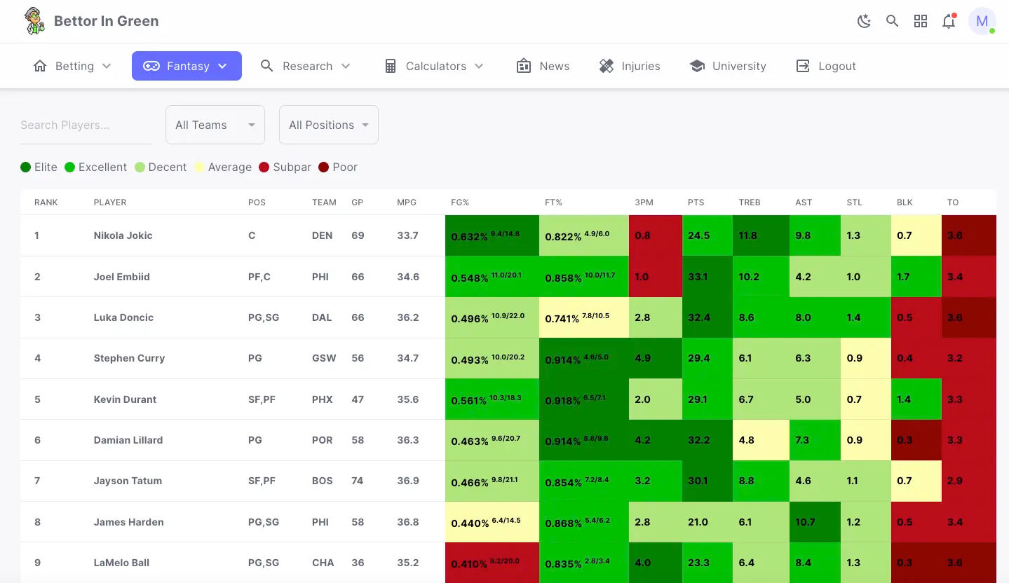Click the CHA team cell
This screenshot has height=583, width=1009.
click(322, 563)
